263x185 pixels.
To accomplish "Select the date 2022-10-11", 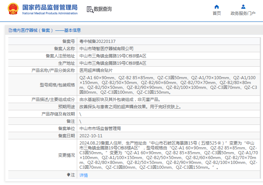I will pos(91,136).
